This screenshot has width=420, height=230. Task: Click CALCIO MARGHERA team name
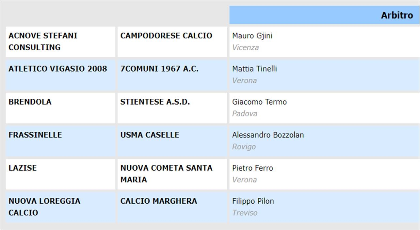click(159, 201)
